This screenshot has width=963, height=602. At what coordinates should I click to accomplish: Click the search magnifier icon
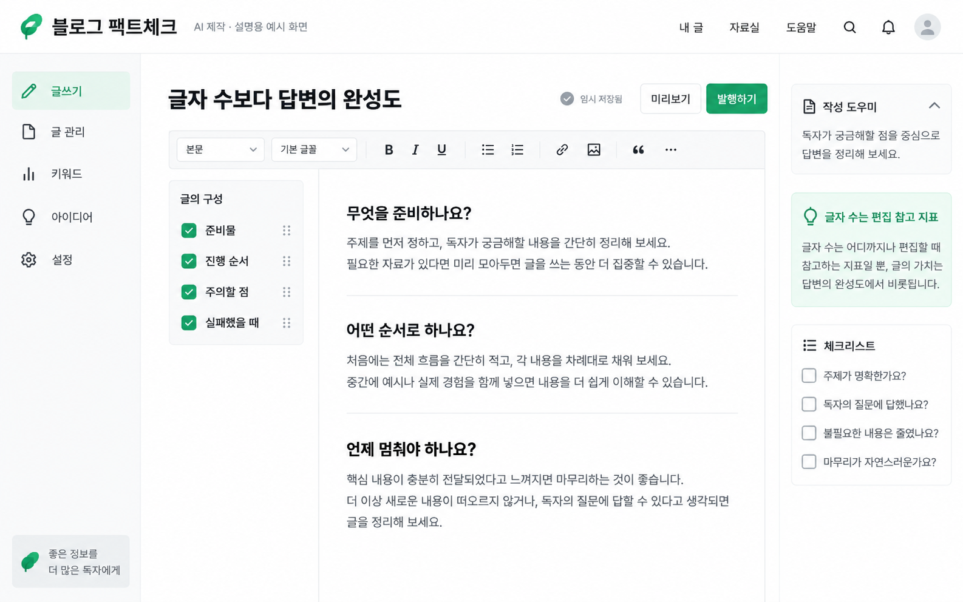pyautogui.click(x=850, y=27)
